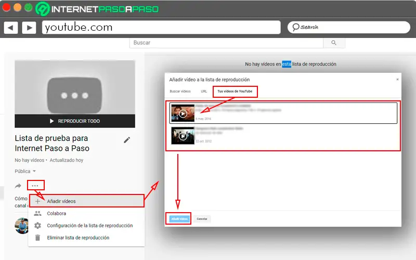416x260 pixels.
Task: Click the browser back arrow button
Action: pyautogui.click(x=10, y=28)
